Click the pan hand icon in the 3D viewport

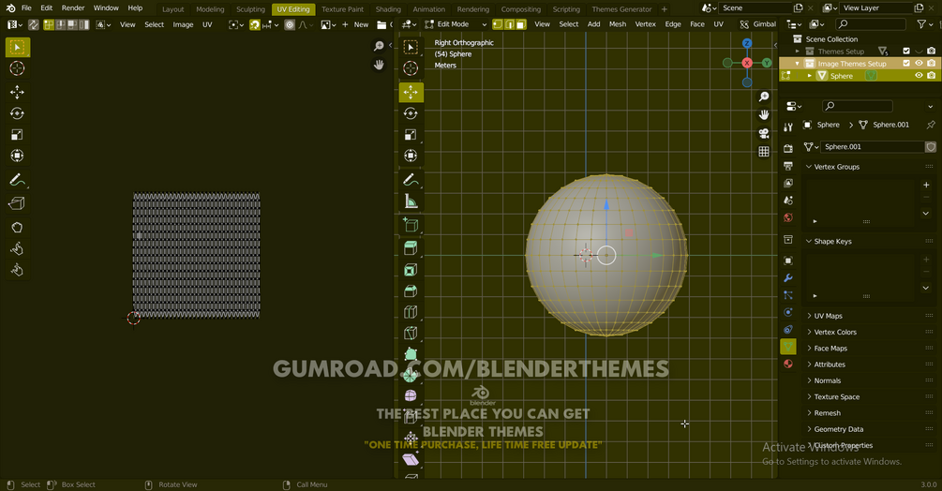pos(764,114)
